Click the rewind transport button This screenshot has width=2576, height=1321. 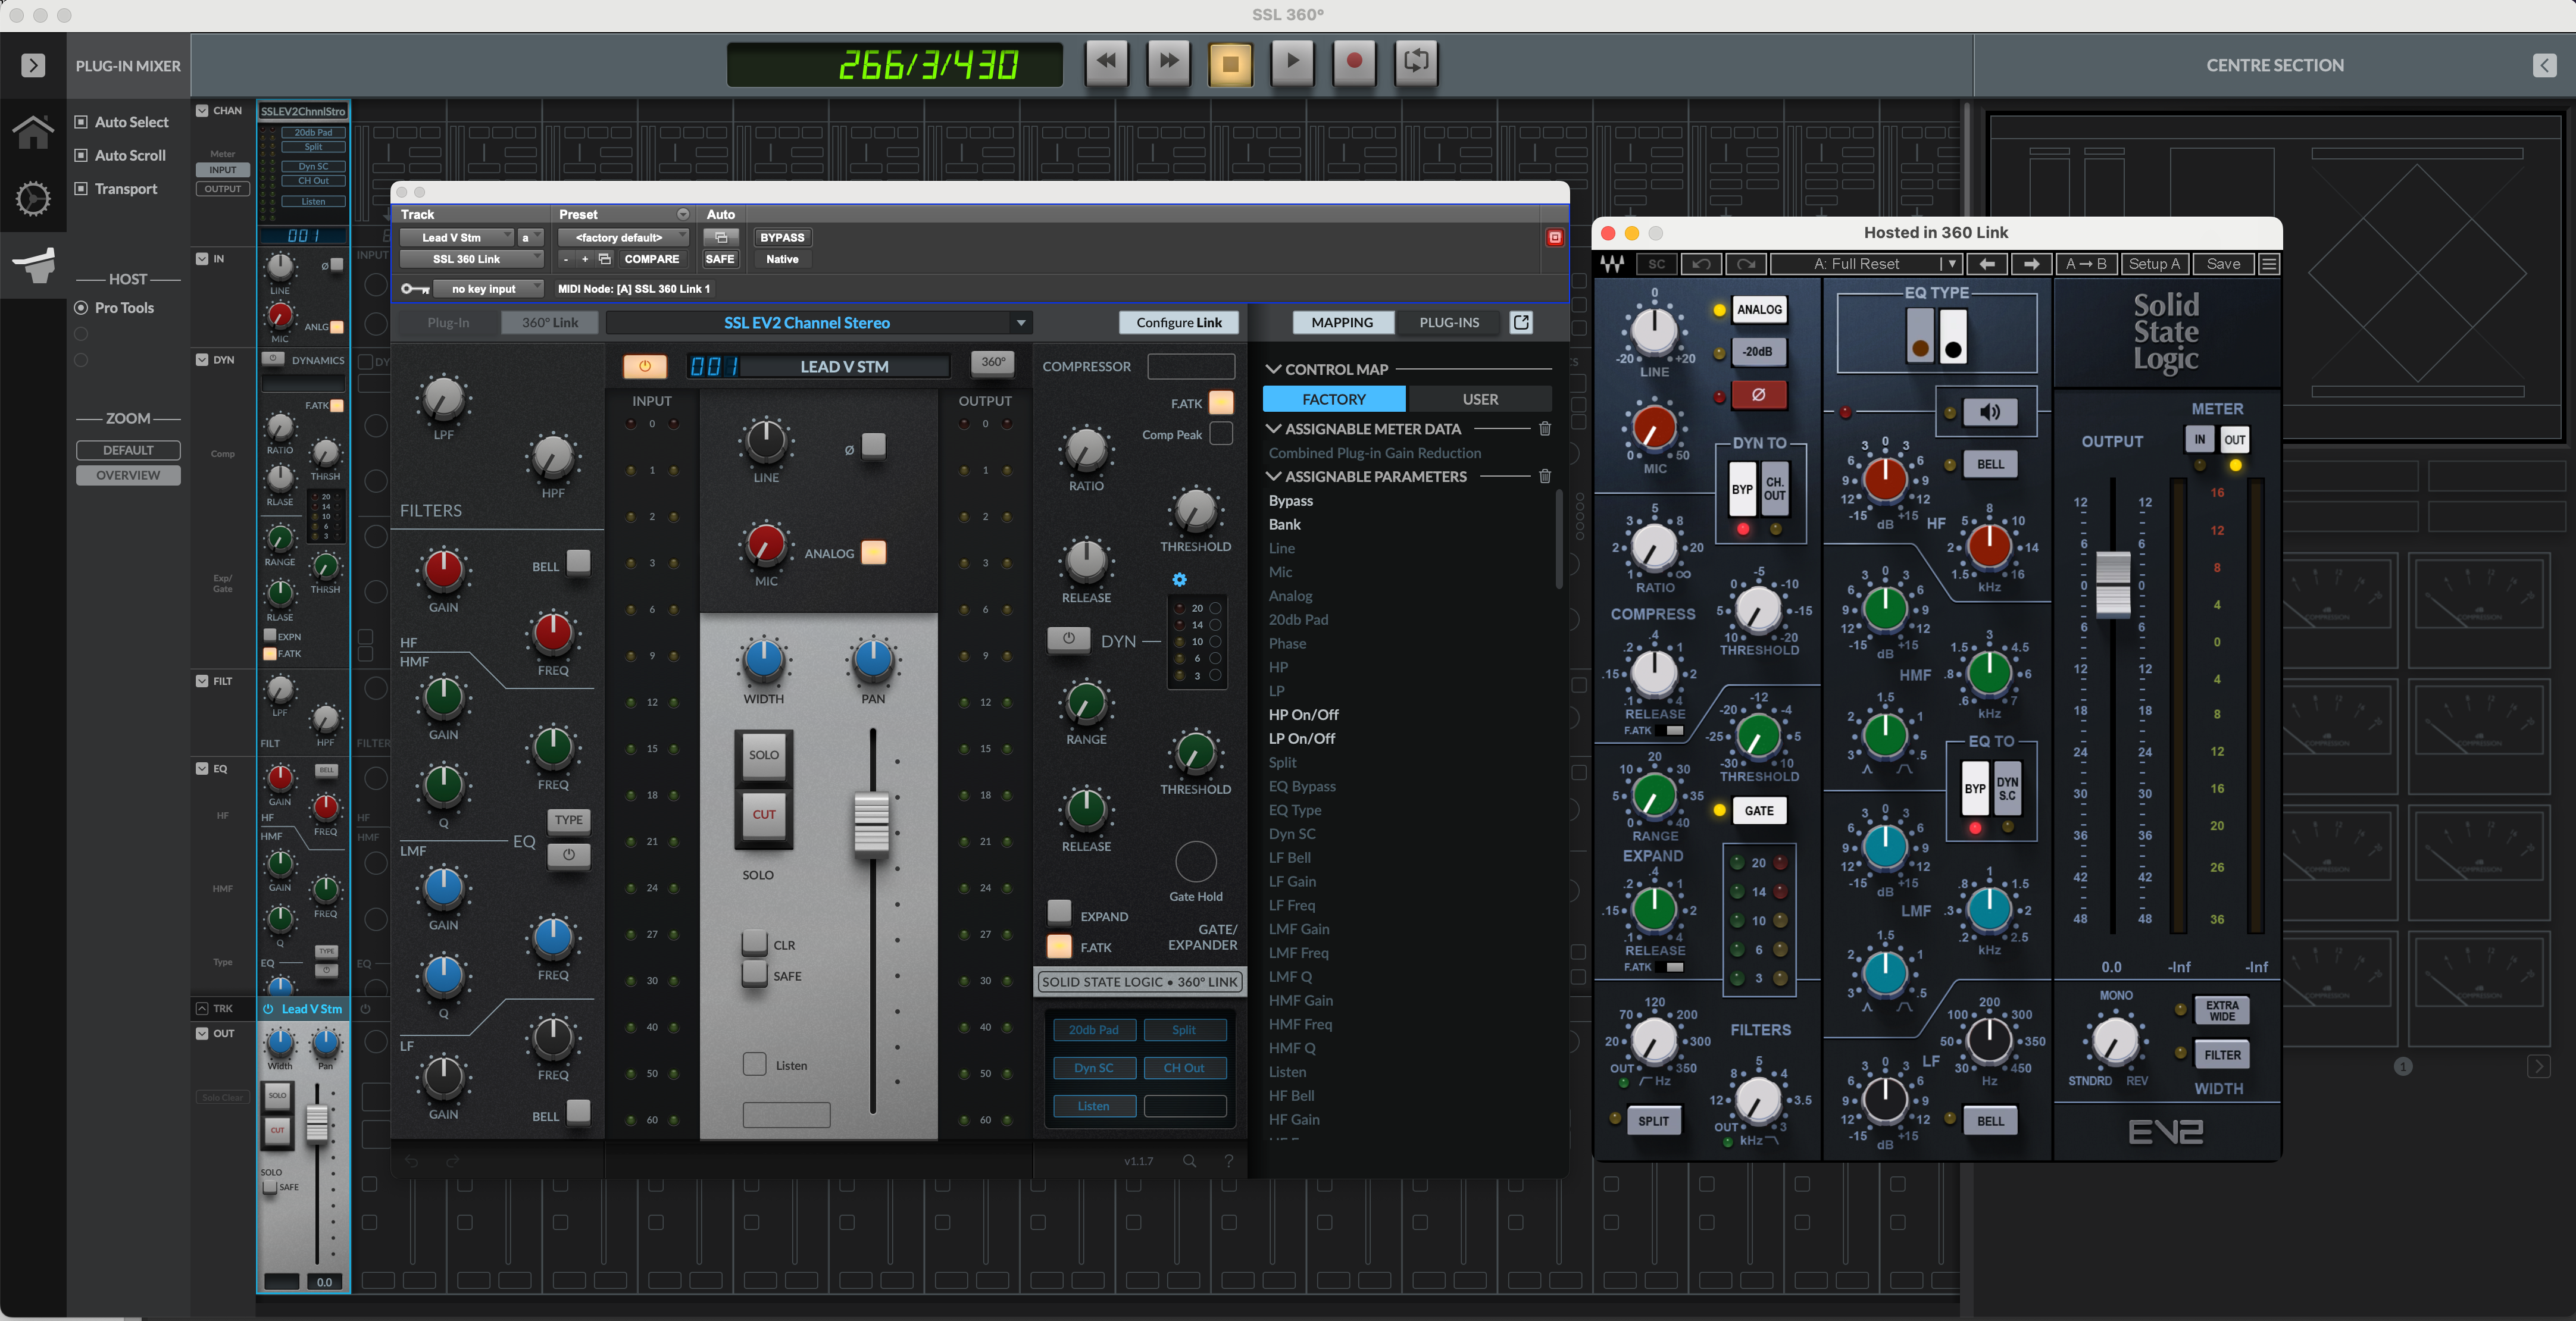click(x=1106, y=62)
